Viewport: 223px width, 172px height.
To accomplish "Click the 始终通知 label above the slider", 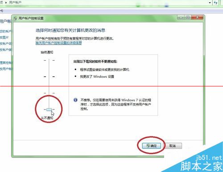I will [47, 52].
